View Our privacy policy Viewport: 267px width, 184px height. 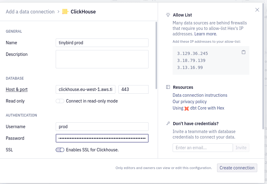coord(189,102)
